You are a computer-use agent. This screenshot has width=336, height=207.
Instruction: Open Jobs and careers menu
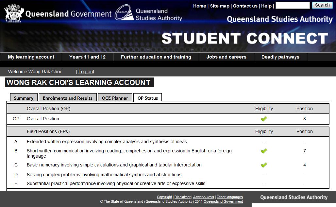pyautogui.click(x=226, y=57)
